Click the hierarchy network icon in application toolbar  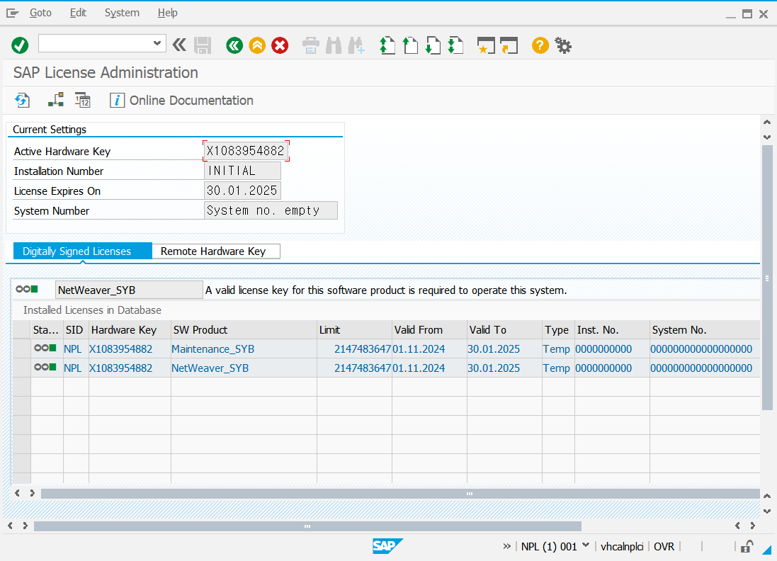tap(55, 100)
